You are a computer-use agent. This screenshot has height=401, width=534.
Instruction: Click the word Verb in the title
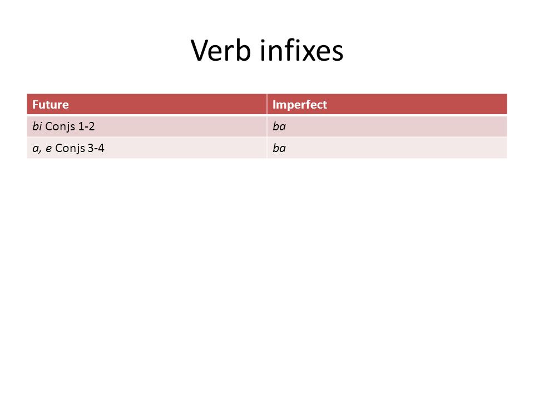point(221,51)
